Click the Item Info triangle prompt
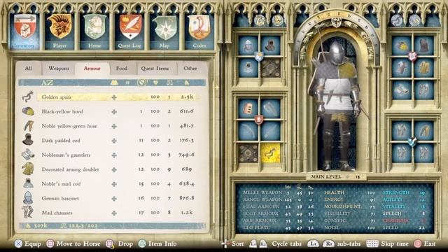Viewport: 448px width, 252px height. coord(157,244)
